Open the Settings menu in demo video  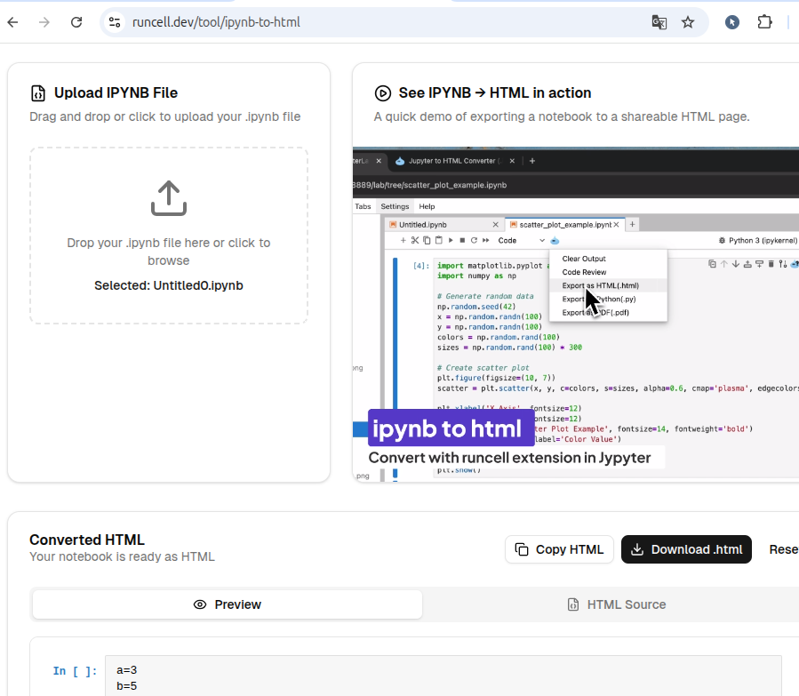click(395, 206)
